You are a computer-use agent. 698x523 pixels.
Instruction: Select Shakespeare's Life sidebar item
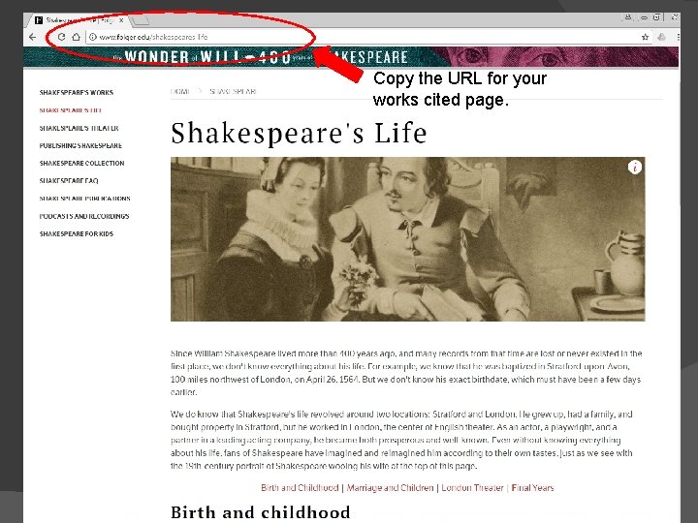coord(71,110)
